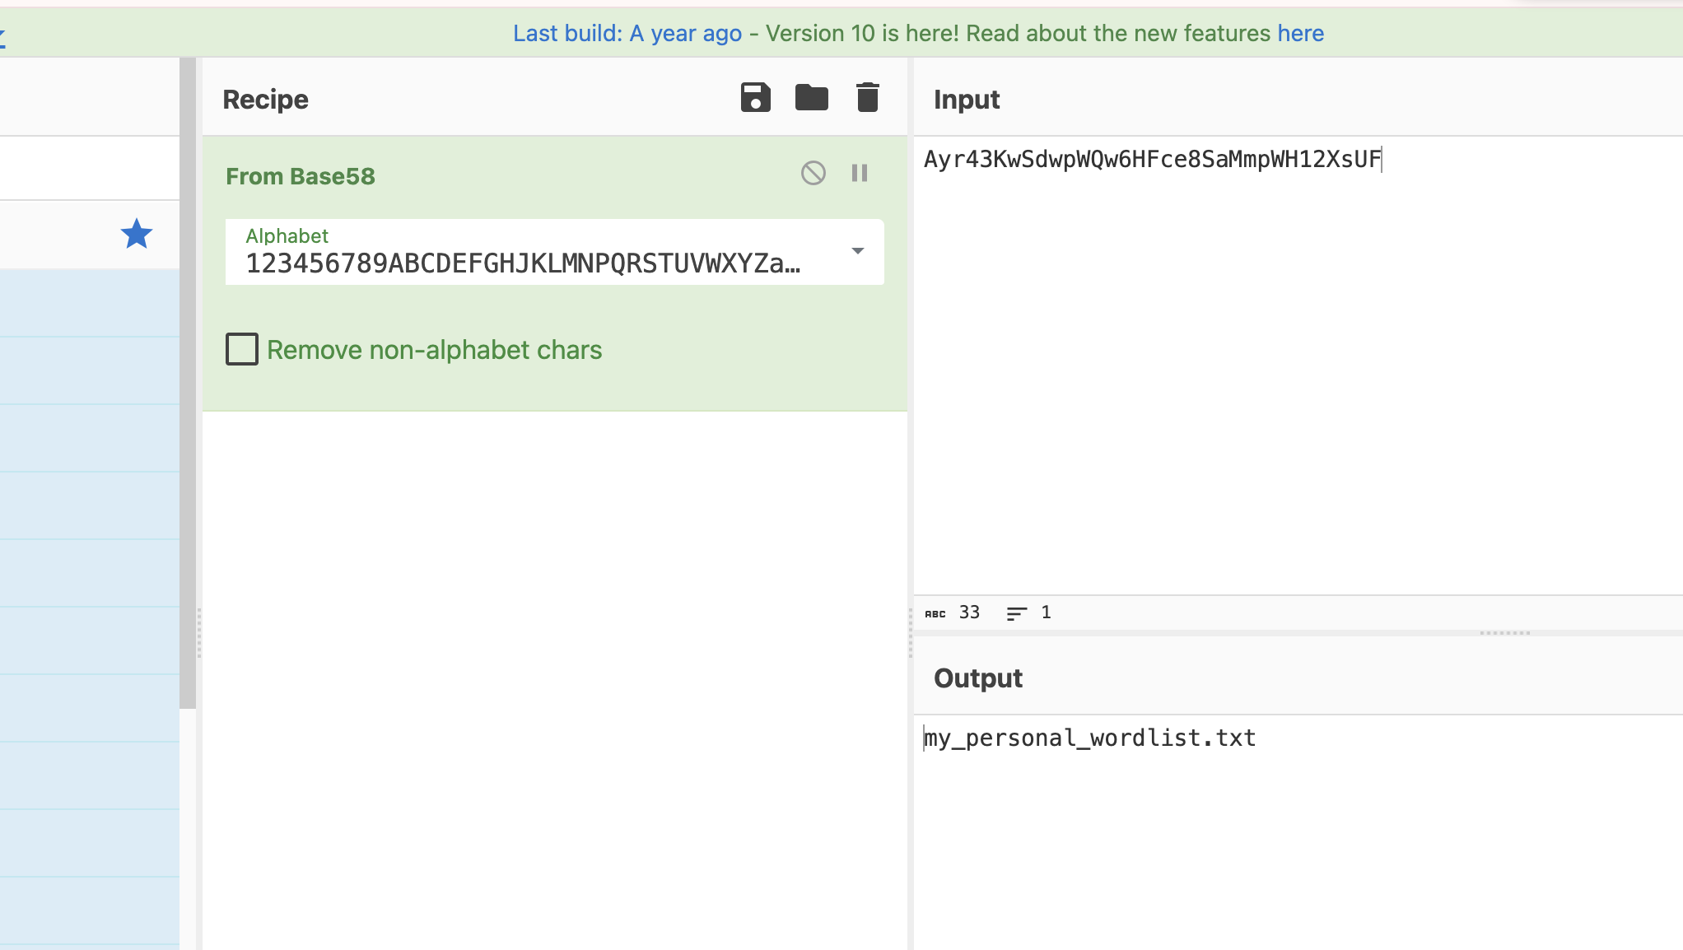Click the blue favourites star icon
This screenshot has width=1683, height=950.
(137, 234)
